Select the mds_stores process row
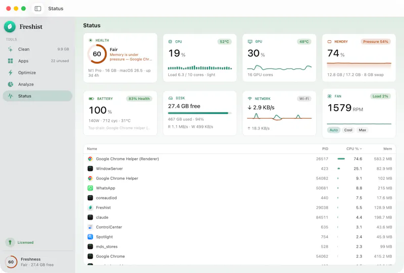The width and height of the screenshot is (404, 273). 239,246
